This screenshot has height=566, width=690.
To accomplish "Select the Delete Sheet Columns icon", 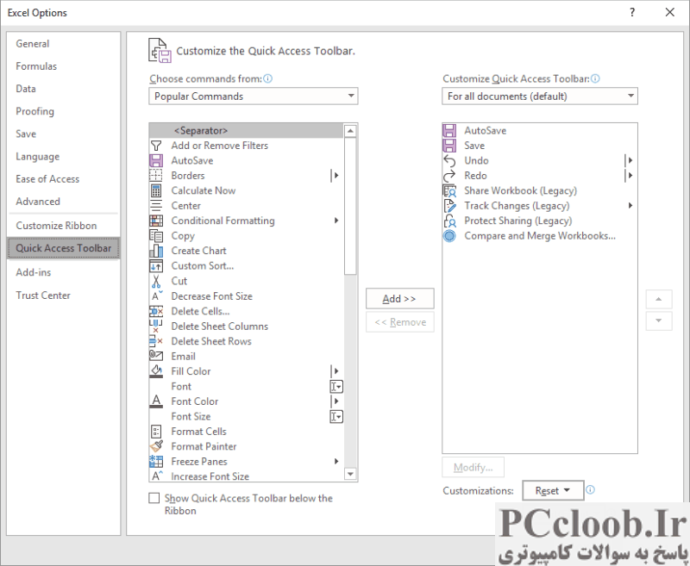I will pos(156,326).
